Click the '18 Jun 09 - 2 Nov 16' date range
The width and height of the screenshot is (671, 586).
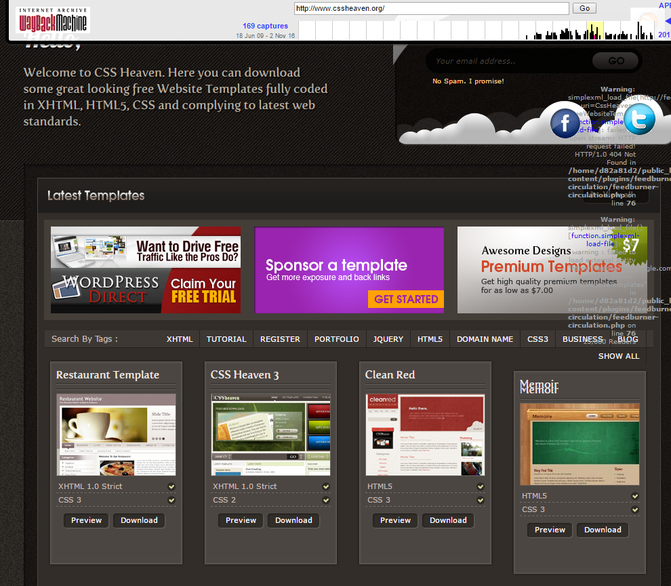pos(265,35)
